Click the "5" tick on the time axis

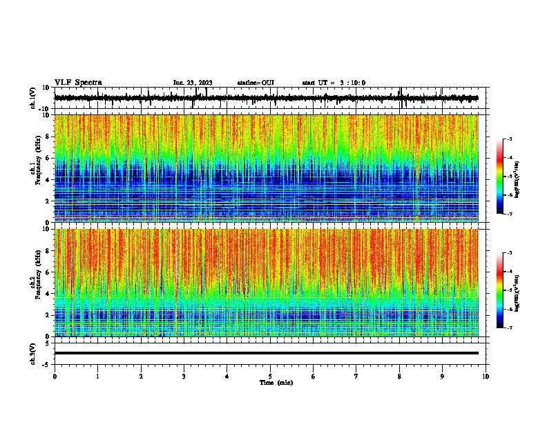[270, 376]
